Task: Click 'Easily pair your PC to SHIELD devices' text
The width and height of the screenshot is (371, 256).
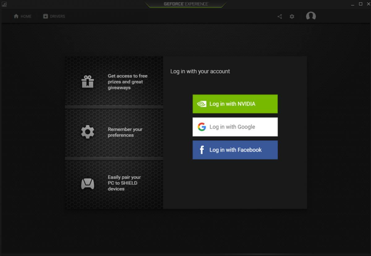Action: (x=124, y=183)
